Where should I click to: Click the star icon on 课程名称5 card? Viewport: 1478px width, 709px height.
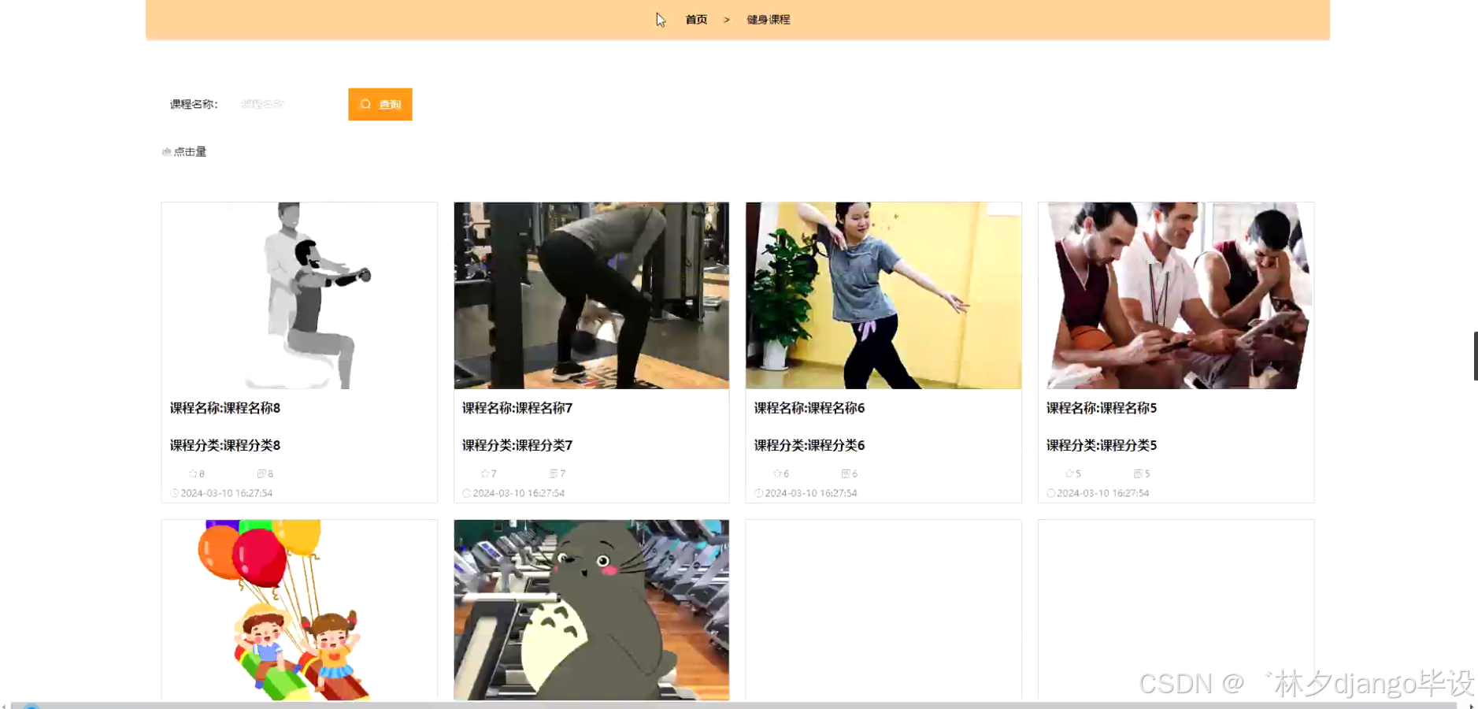pyautogui.click(x=1069, y=473)
